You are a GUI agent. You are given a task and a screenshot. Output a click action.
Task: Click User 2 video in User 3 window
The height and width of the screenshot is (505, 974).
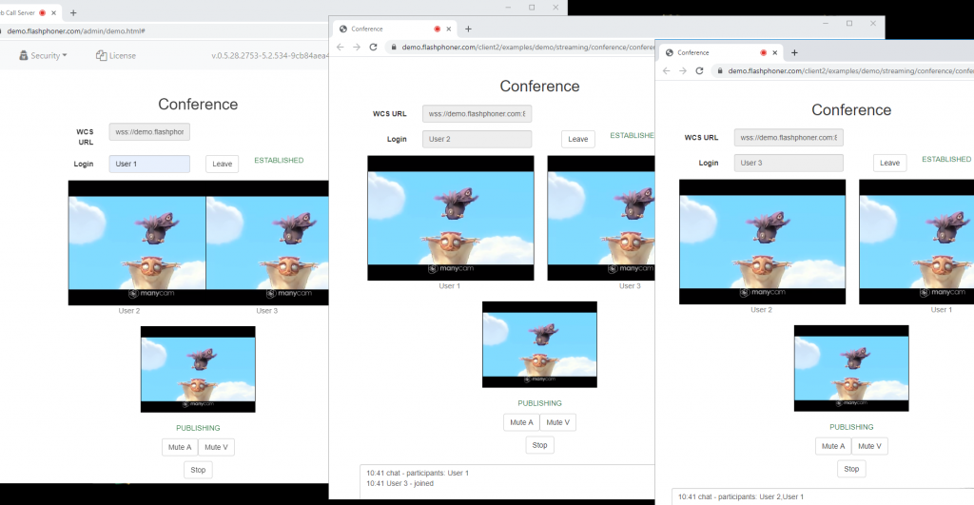tap(762, 242)
